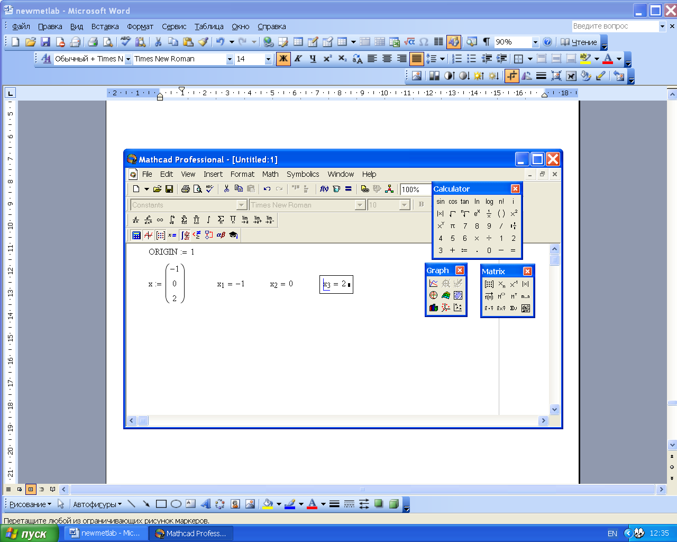The width and height of the screenshot is (677, 542).
Task: Toggle underline Ч formatting
Action: (313, 59)
